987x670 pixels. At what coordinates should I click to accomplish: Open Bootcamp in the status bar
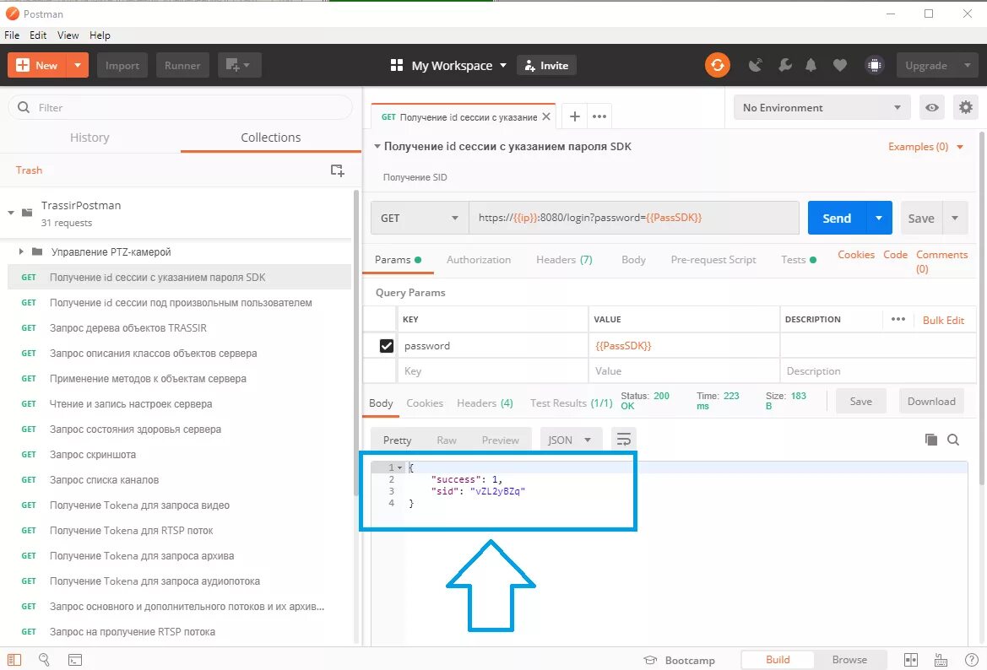point(679,660)
